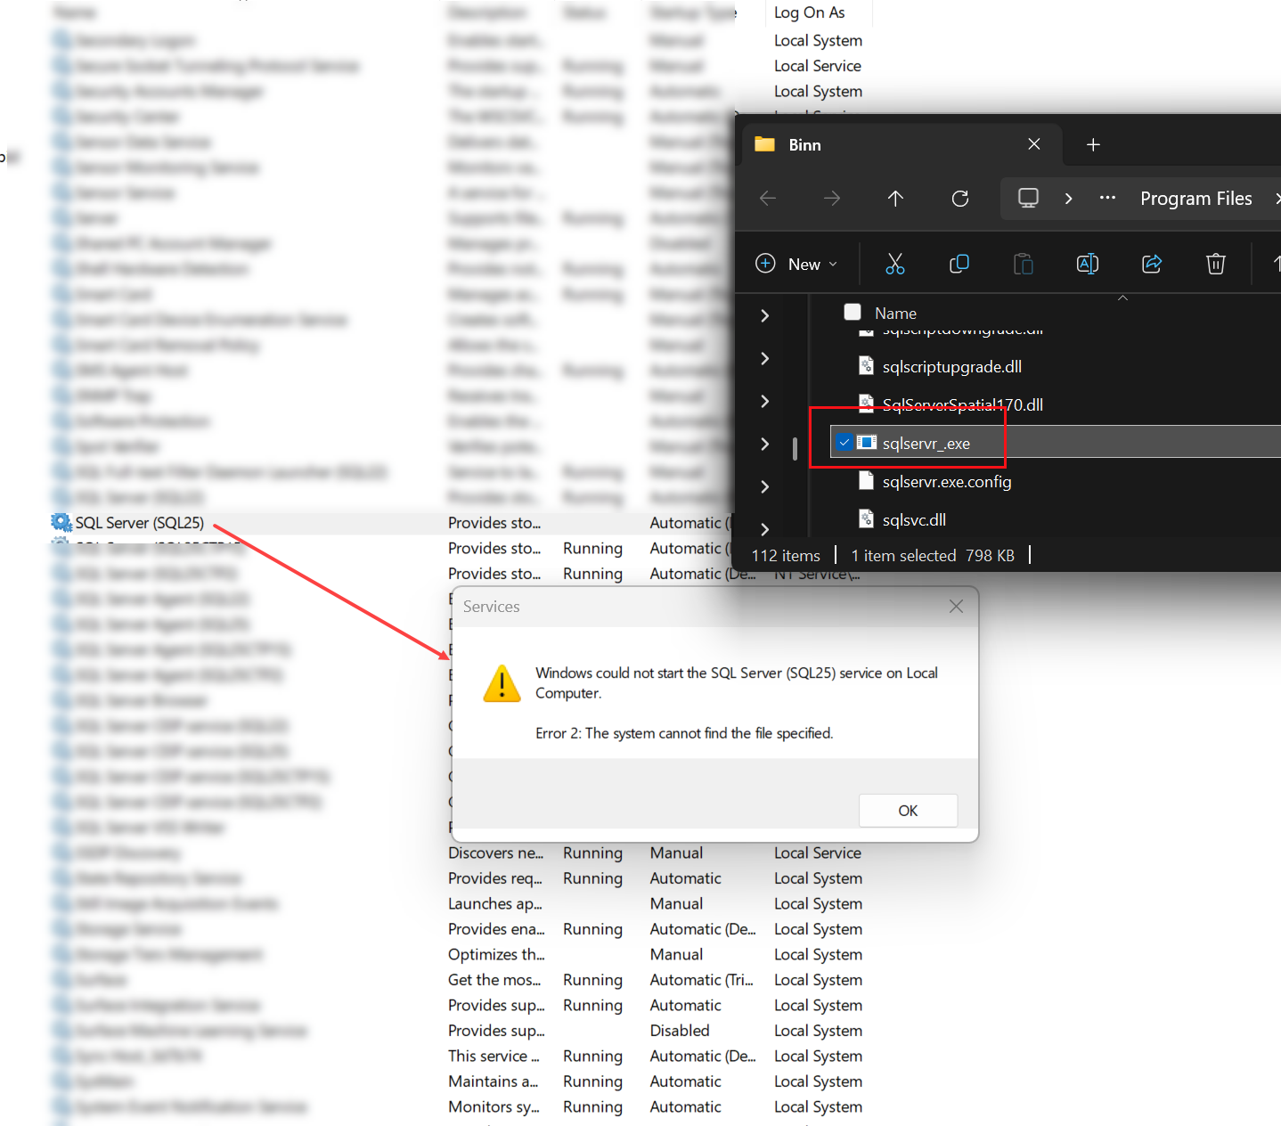Viewport: 1281px width, 1126px height.
Task: Uncheck the sqlservr_.exe selection checkbox
Action: pyautogui.click(x=844, y=443)
